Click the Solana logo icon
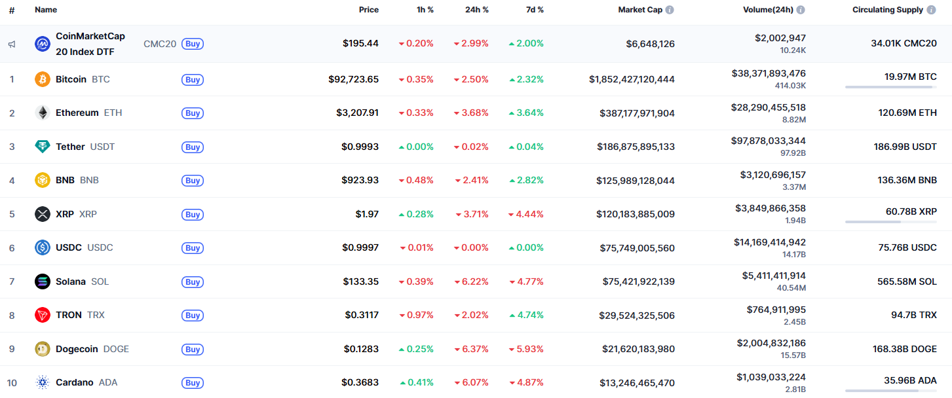Image resolution: width=952 pixels, height=398 pixels. click(x=43, y=281)
